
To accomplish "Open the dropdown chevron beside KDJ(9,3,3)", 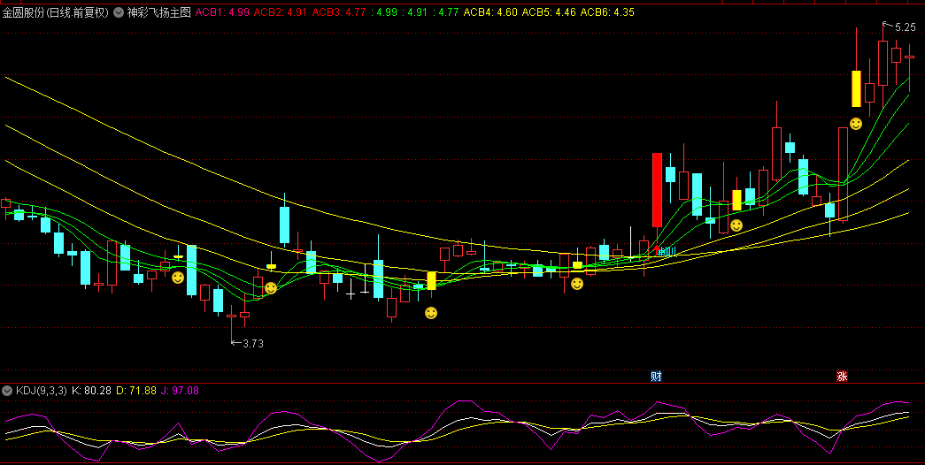I will [7, 390].
